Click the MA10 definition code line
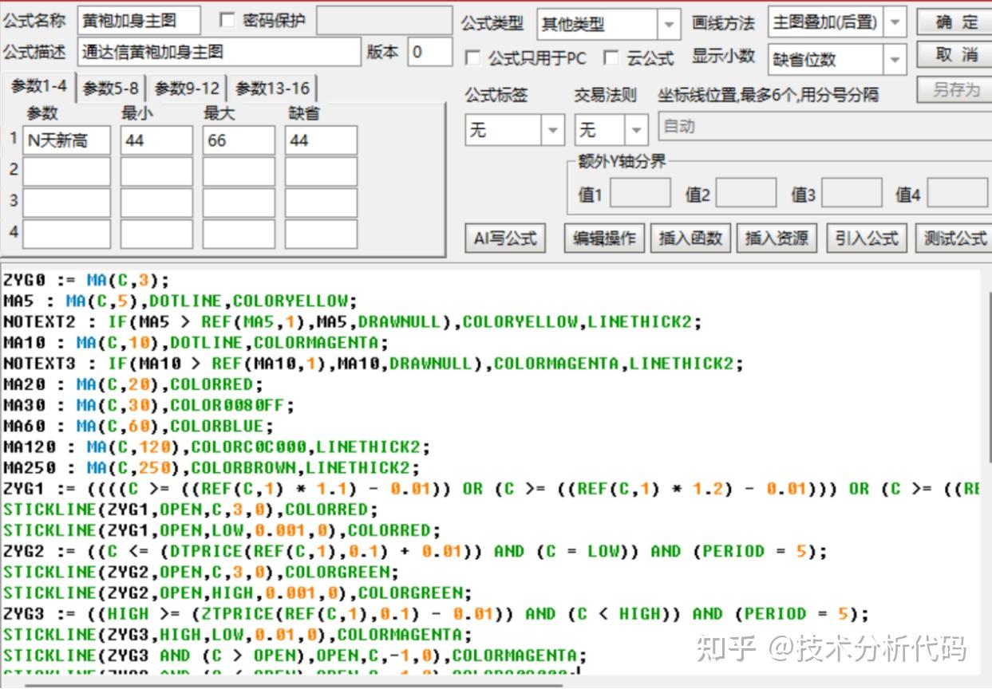Screen dimensions: 992x689 [196, 342]
